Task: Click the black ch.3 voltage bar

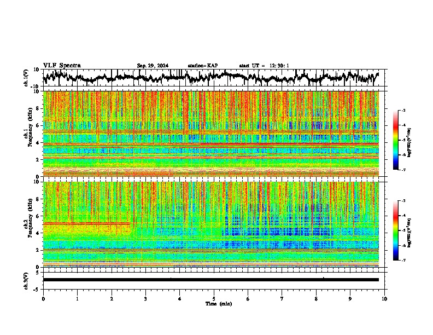Action: click(x=211, y=280)
